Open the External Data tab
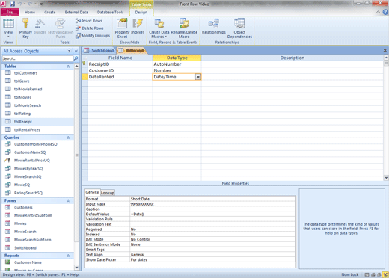Screen dimensions: 389x278 tap(76, 12)
